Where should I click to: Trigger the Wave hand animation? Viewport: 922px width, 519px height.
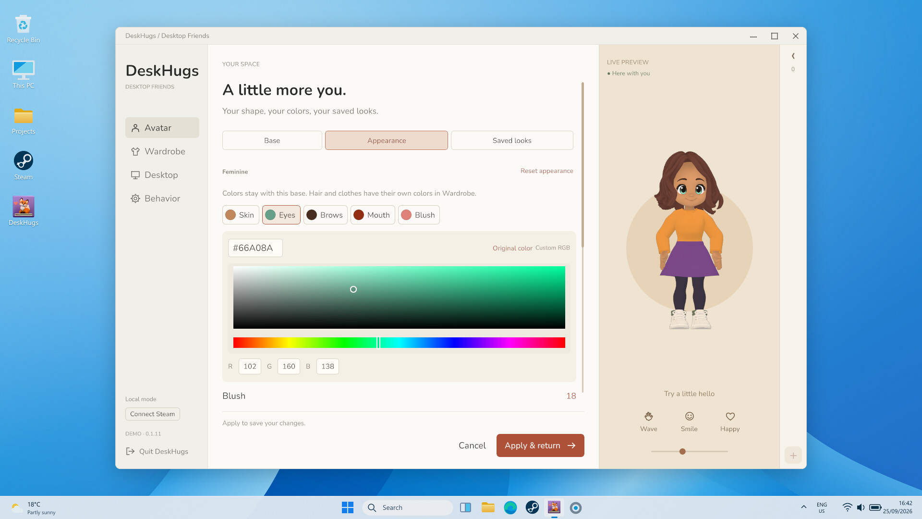[x=648, y=422]
